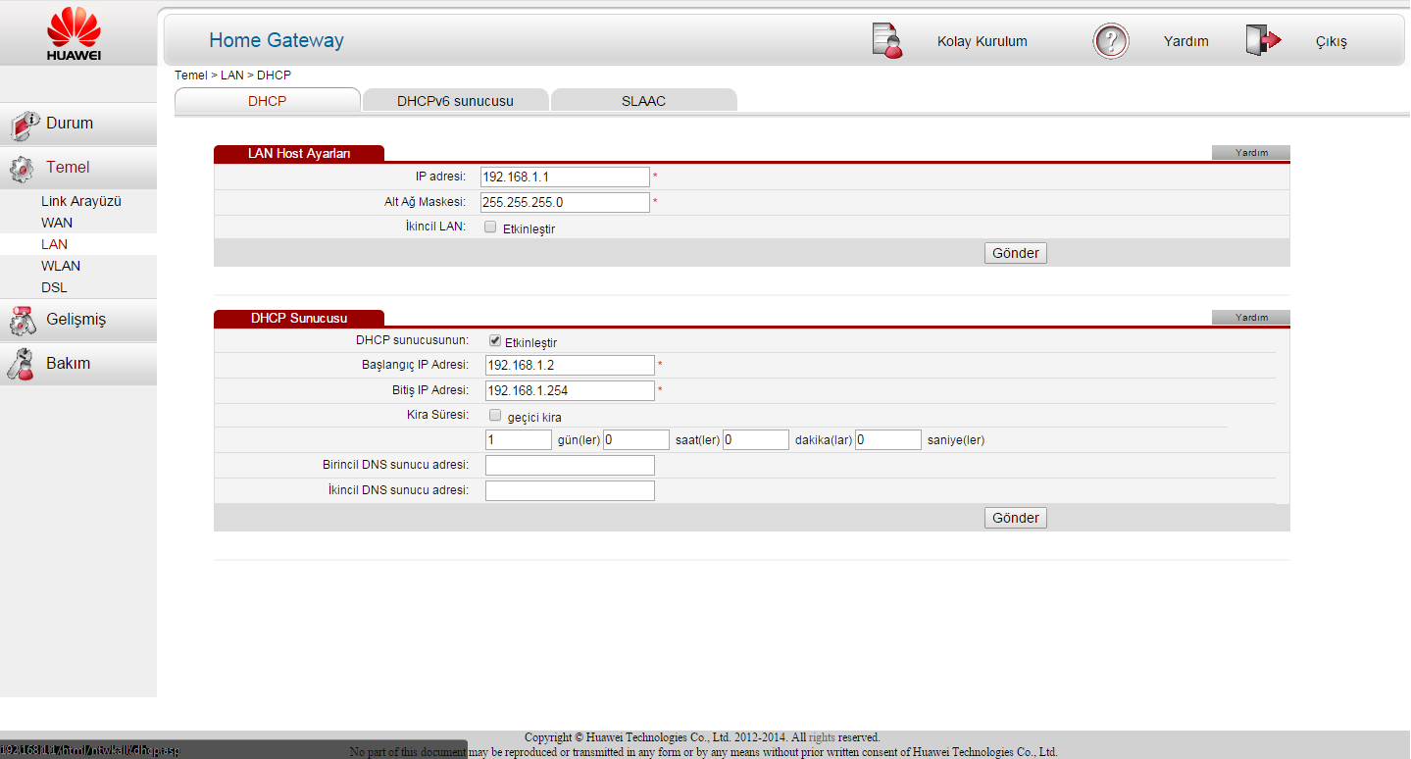The width and height of the screenshot is (1411, 759).
Task: Click the Bitiş IP Adresi field
Action: point(570,390)
